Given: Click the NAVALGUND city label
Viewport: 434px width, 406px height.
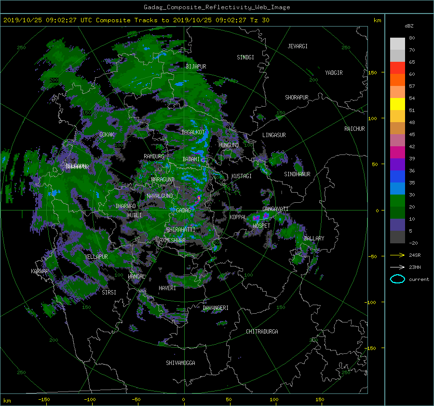Looking at the screenshot, I should (160, 196).
